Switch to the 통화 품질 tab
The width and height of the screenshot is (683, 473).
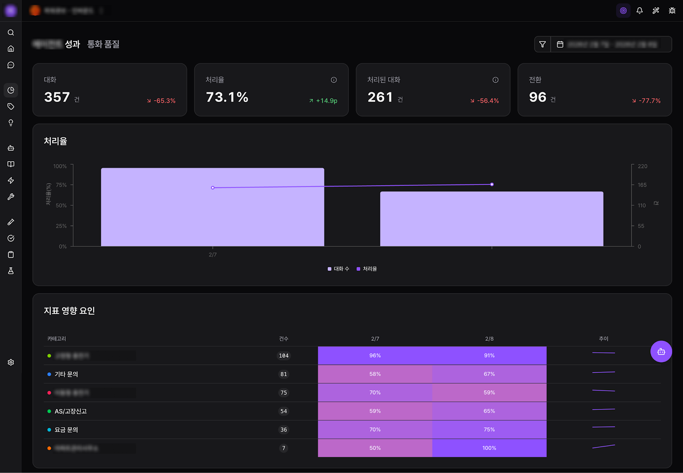click(x=103, y=44)
